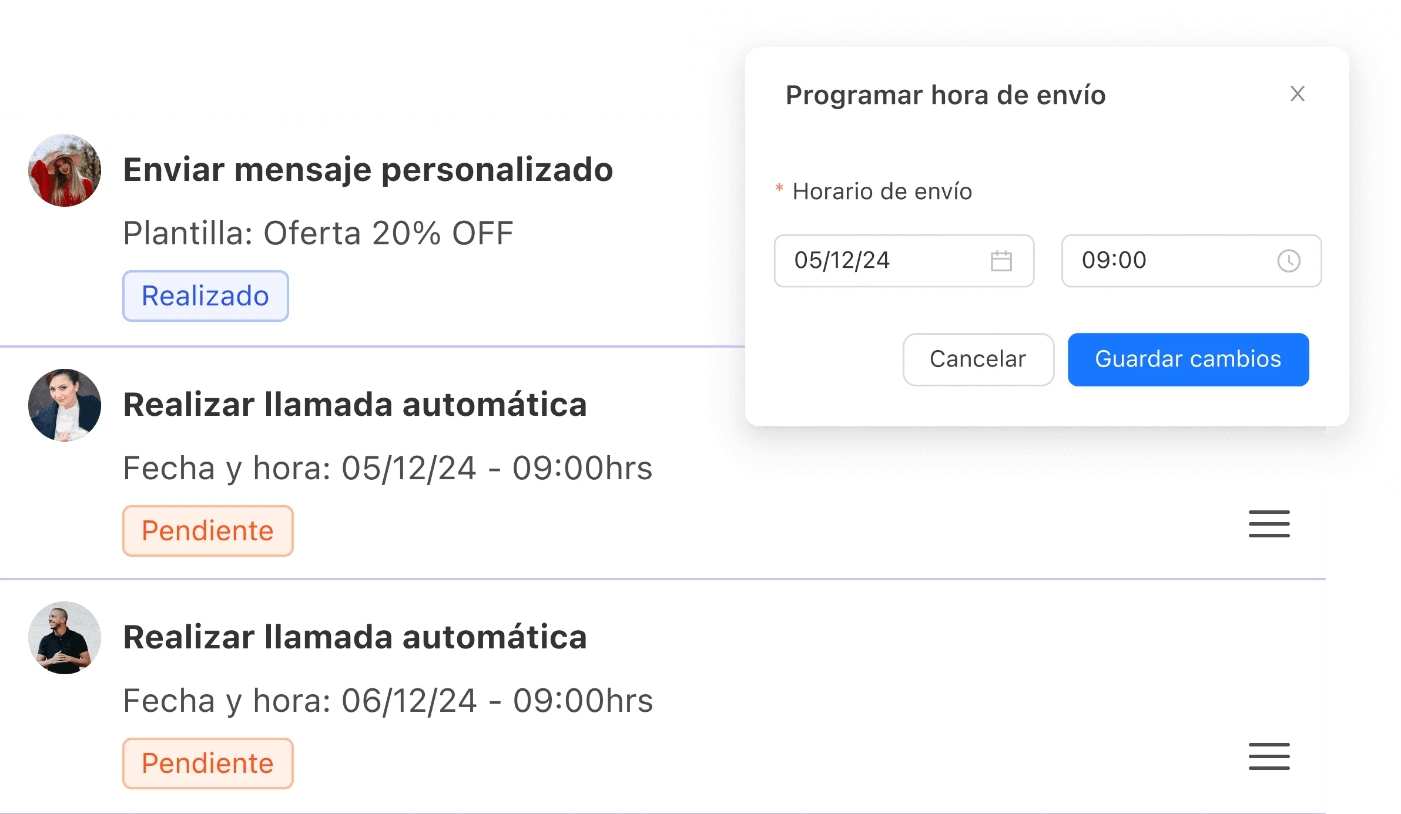
Task: Open hamburger menu for the 05/12/24 call
Action: (1269, 524)
